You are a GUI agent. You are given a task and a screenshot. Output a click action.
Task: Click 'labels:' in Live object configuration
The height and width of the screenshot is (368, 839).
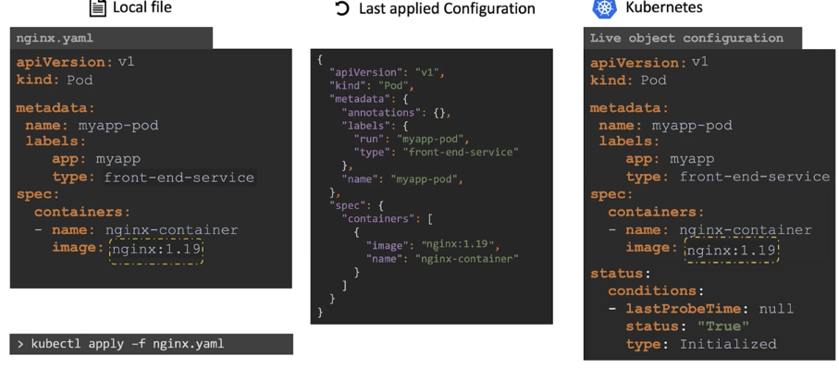(629, 141)
